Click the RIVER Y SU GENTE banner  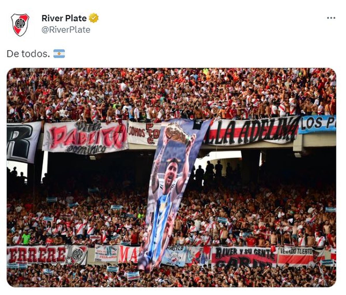244,257
